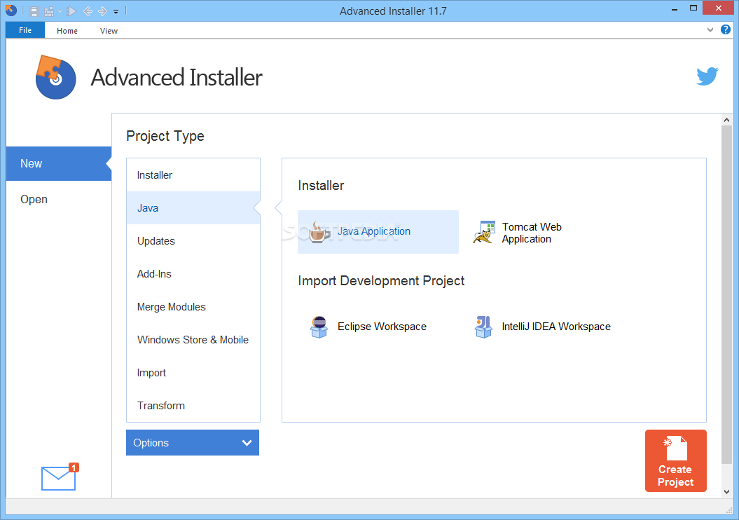Click the vertical scrollbar down arrow
The height and width of the screenshot is (520, 739).
[726, 492]
